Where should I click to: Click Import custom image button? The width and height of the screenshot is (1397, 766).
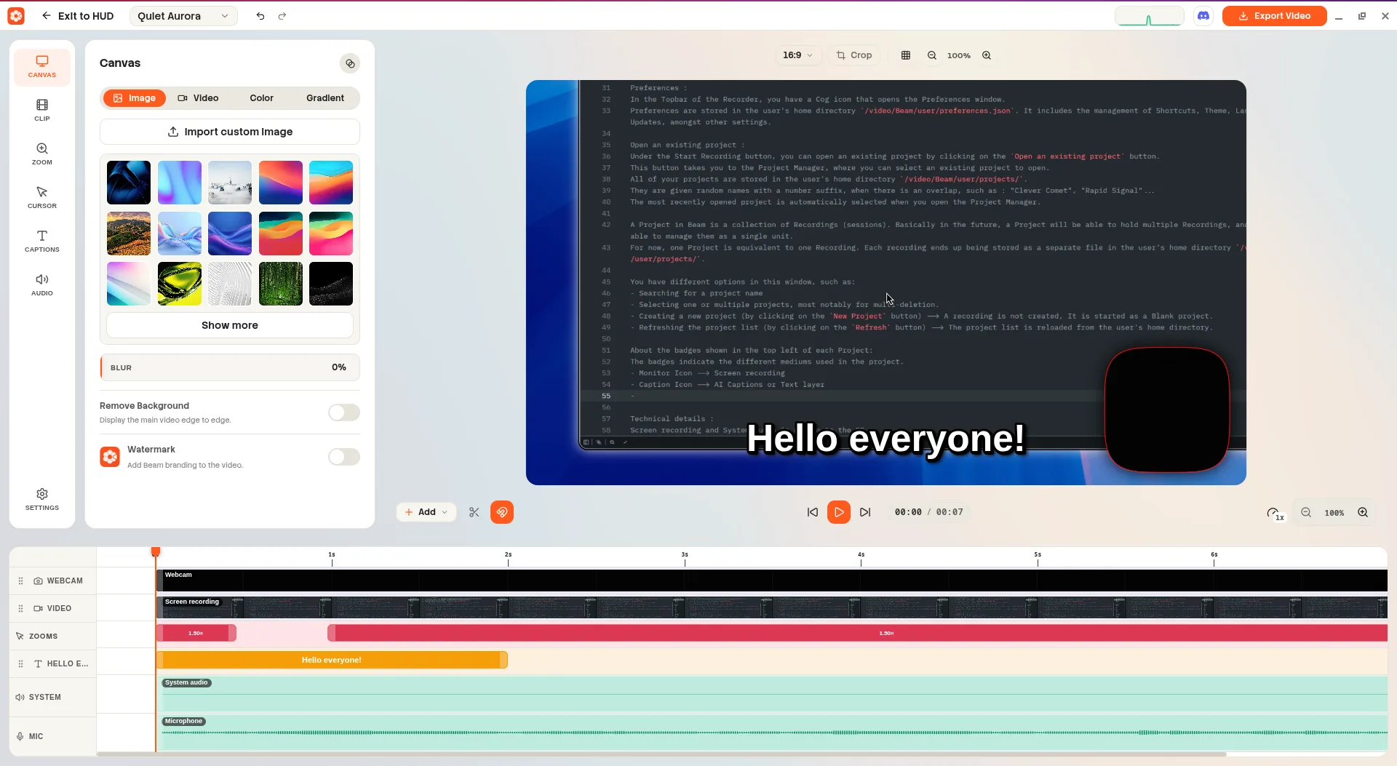[x=230, y=132]
